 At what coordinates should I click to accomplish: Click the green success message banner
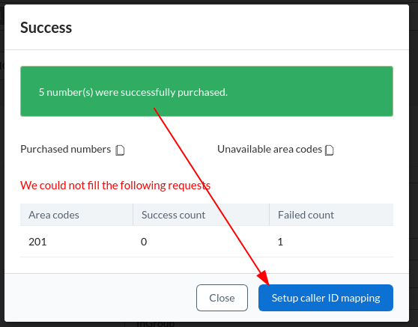pyautogui.click(x=207, y=91)
